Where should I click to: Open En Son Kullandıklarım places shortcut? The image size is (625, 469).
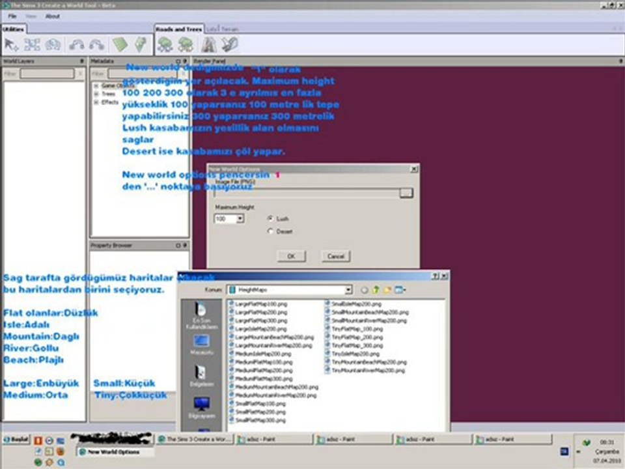[202, 315]
